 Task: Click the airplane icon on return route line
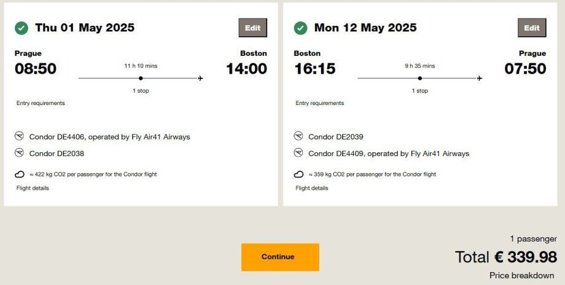(480, 79)
